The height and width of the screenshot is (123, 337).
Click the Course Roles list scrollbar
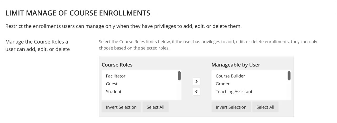pos(179,76)
